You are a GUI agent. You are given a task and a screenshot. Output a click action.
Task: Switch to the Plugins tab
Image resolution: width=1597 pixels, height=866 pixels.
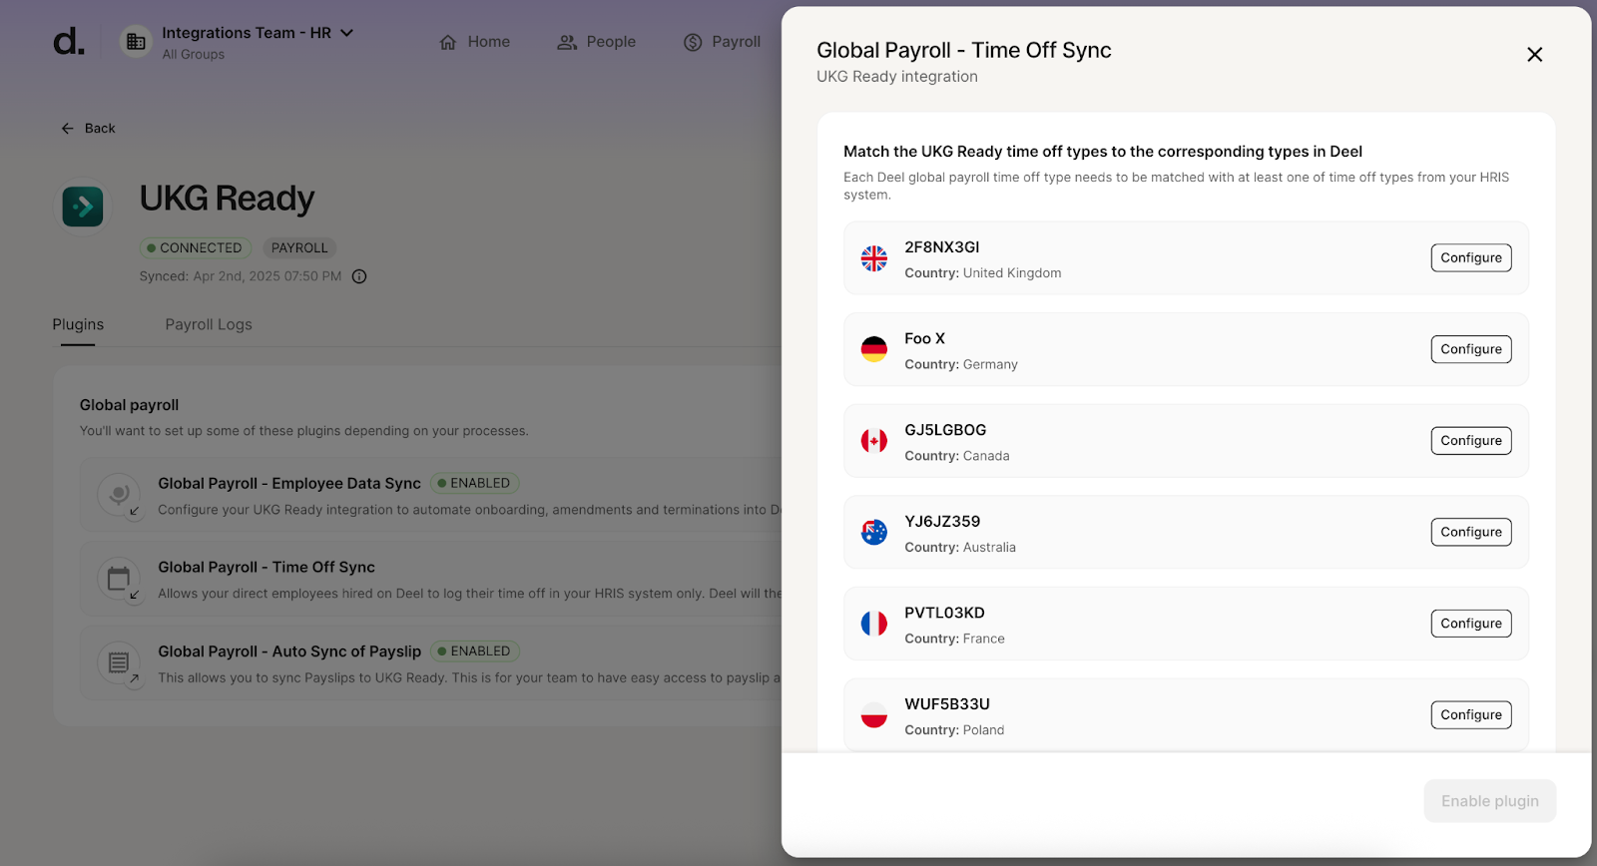[x=78, y=324]
